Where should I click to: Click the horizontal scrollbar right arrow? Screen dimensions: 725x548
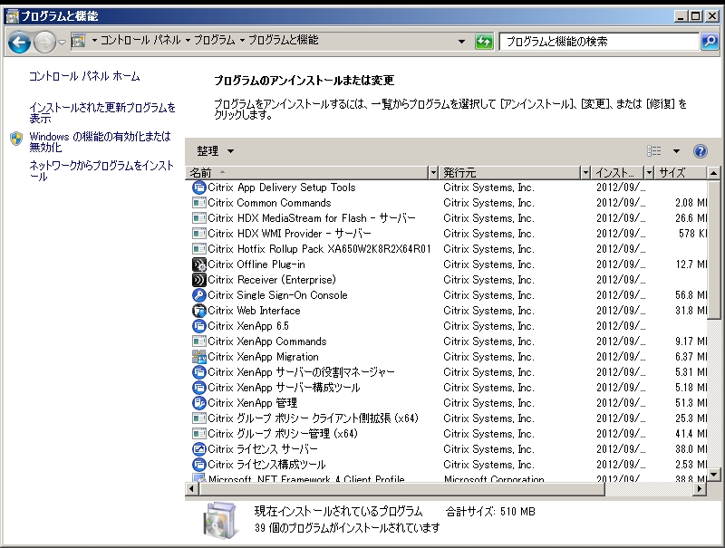700,489
